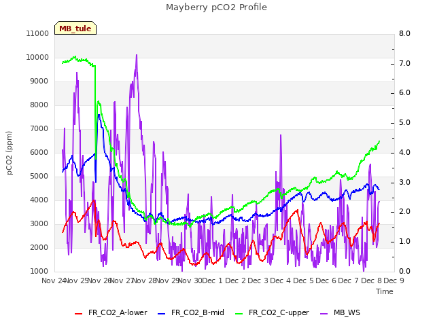
Task: Click the 11000 left axis tick label
Action: point(37,33)
